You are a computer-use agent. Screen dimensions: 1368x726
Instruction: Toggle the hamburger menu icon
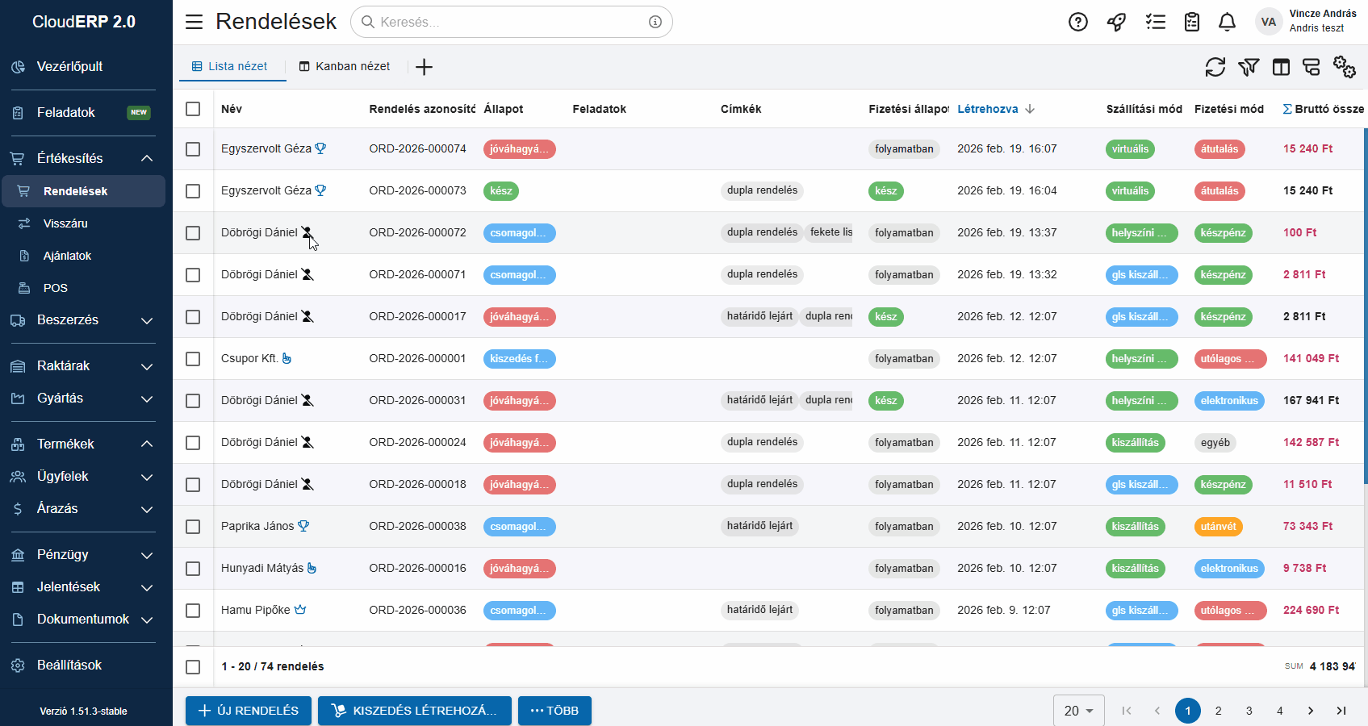[195, 22]
